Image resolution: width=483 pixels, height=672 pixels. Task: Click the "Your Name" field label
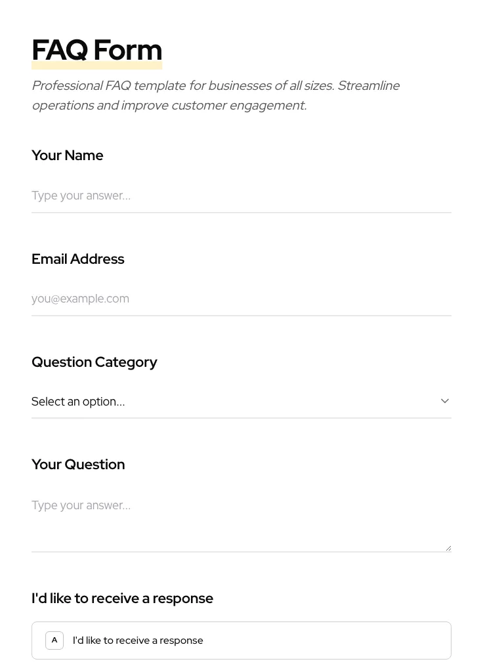click(67, 156)
